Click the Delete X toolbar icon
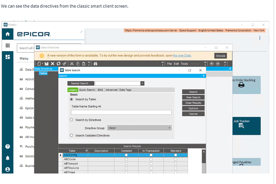The height and width of the screenshot is (184, 276). click(52, 64)
